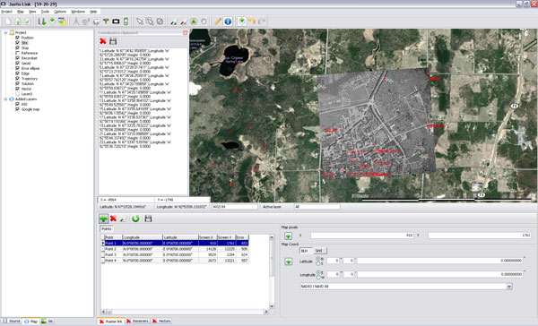Select the S latitude radio button

click(317, 263)
